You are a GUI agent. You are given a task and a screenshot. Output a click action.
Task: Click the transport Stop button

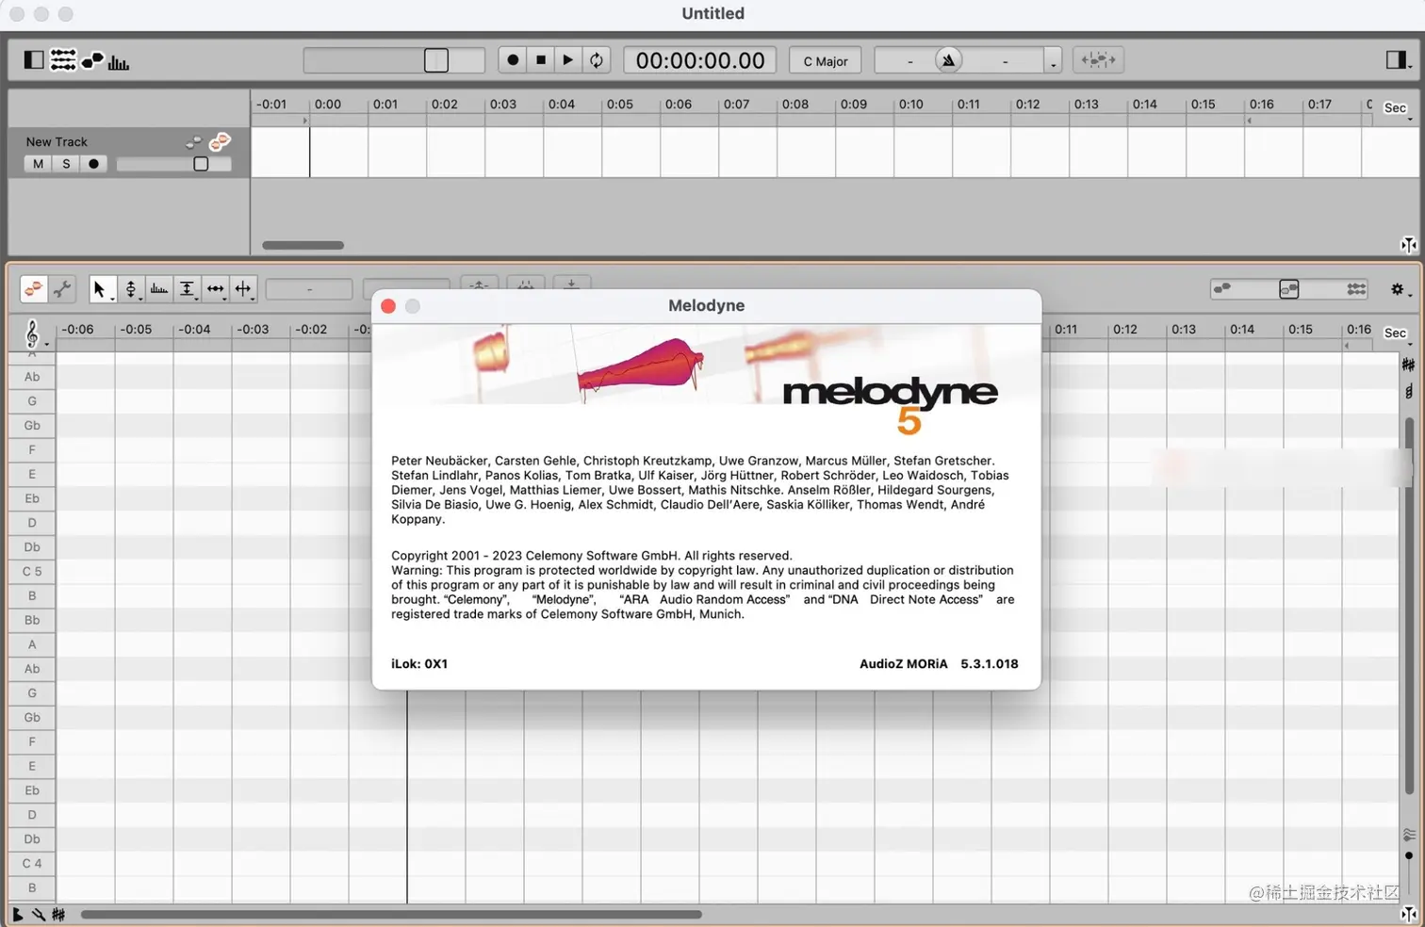[541, 59]
